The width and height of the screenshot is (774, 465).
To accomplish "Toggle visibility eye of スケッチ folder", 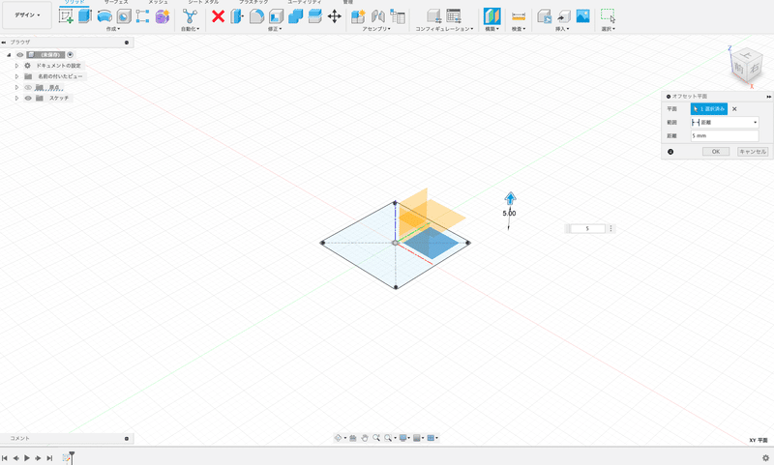I will click(x=28, y=99).
